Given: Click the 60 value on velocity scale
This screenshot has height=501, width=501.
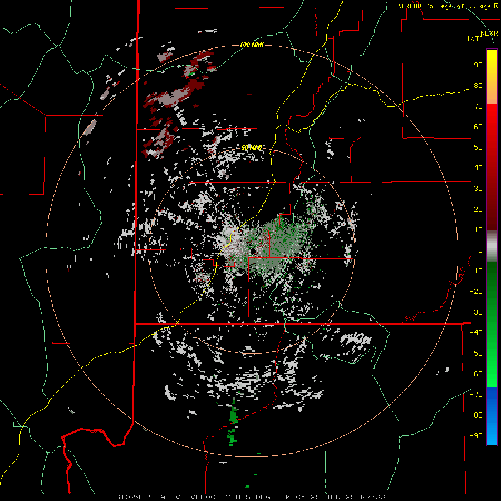Looking at the screenshot, I should pyautogui.click(x=478, y=127).
